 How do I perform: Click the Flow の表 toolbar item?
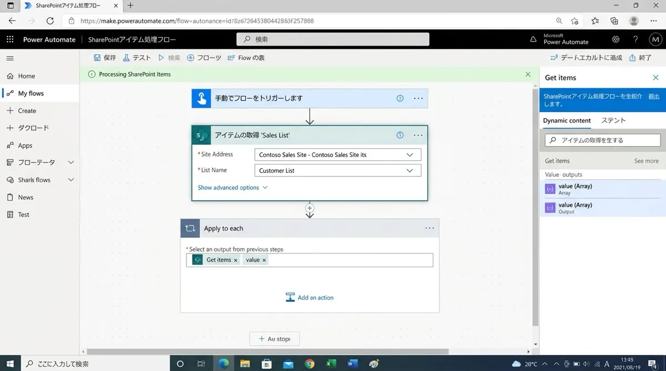246,58
